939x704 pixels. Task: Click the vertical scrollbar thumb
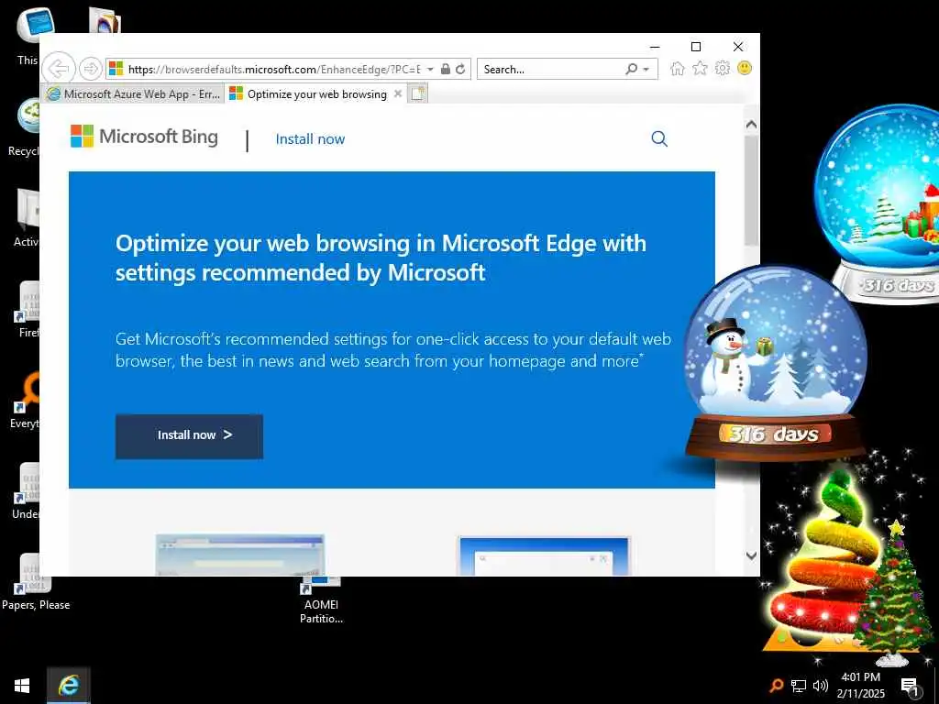752,191
